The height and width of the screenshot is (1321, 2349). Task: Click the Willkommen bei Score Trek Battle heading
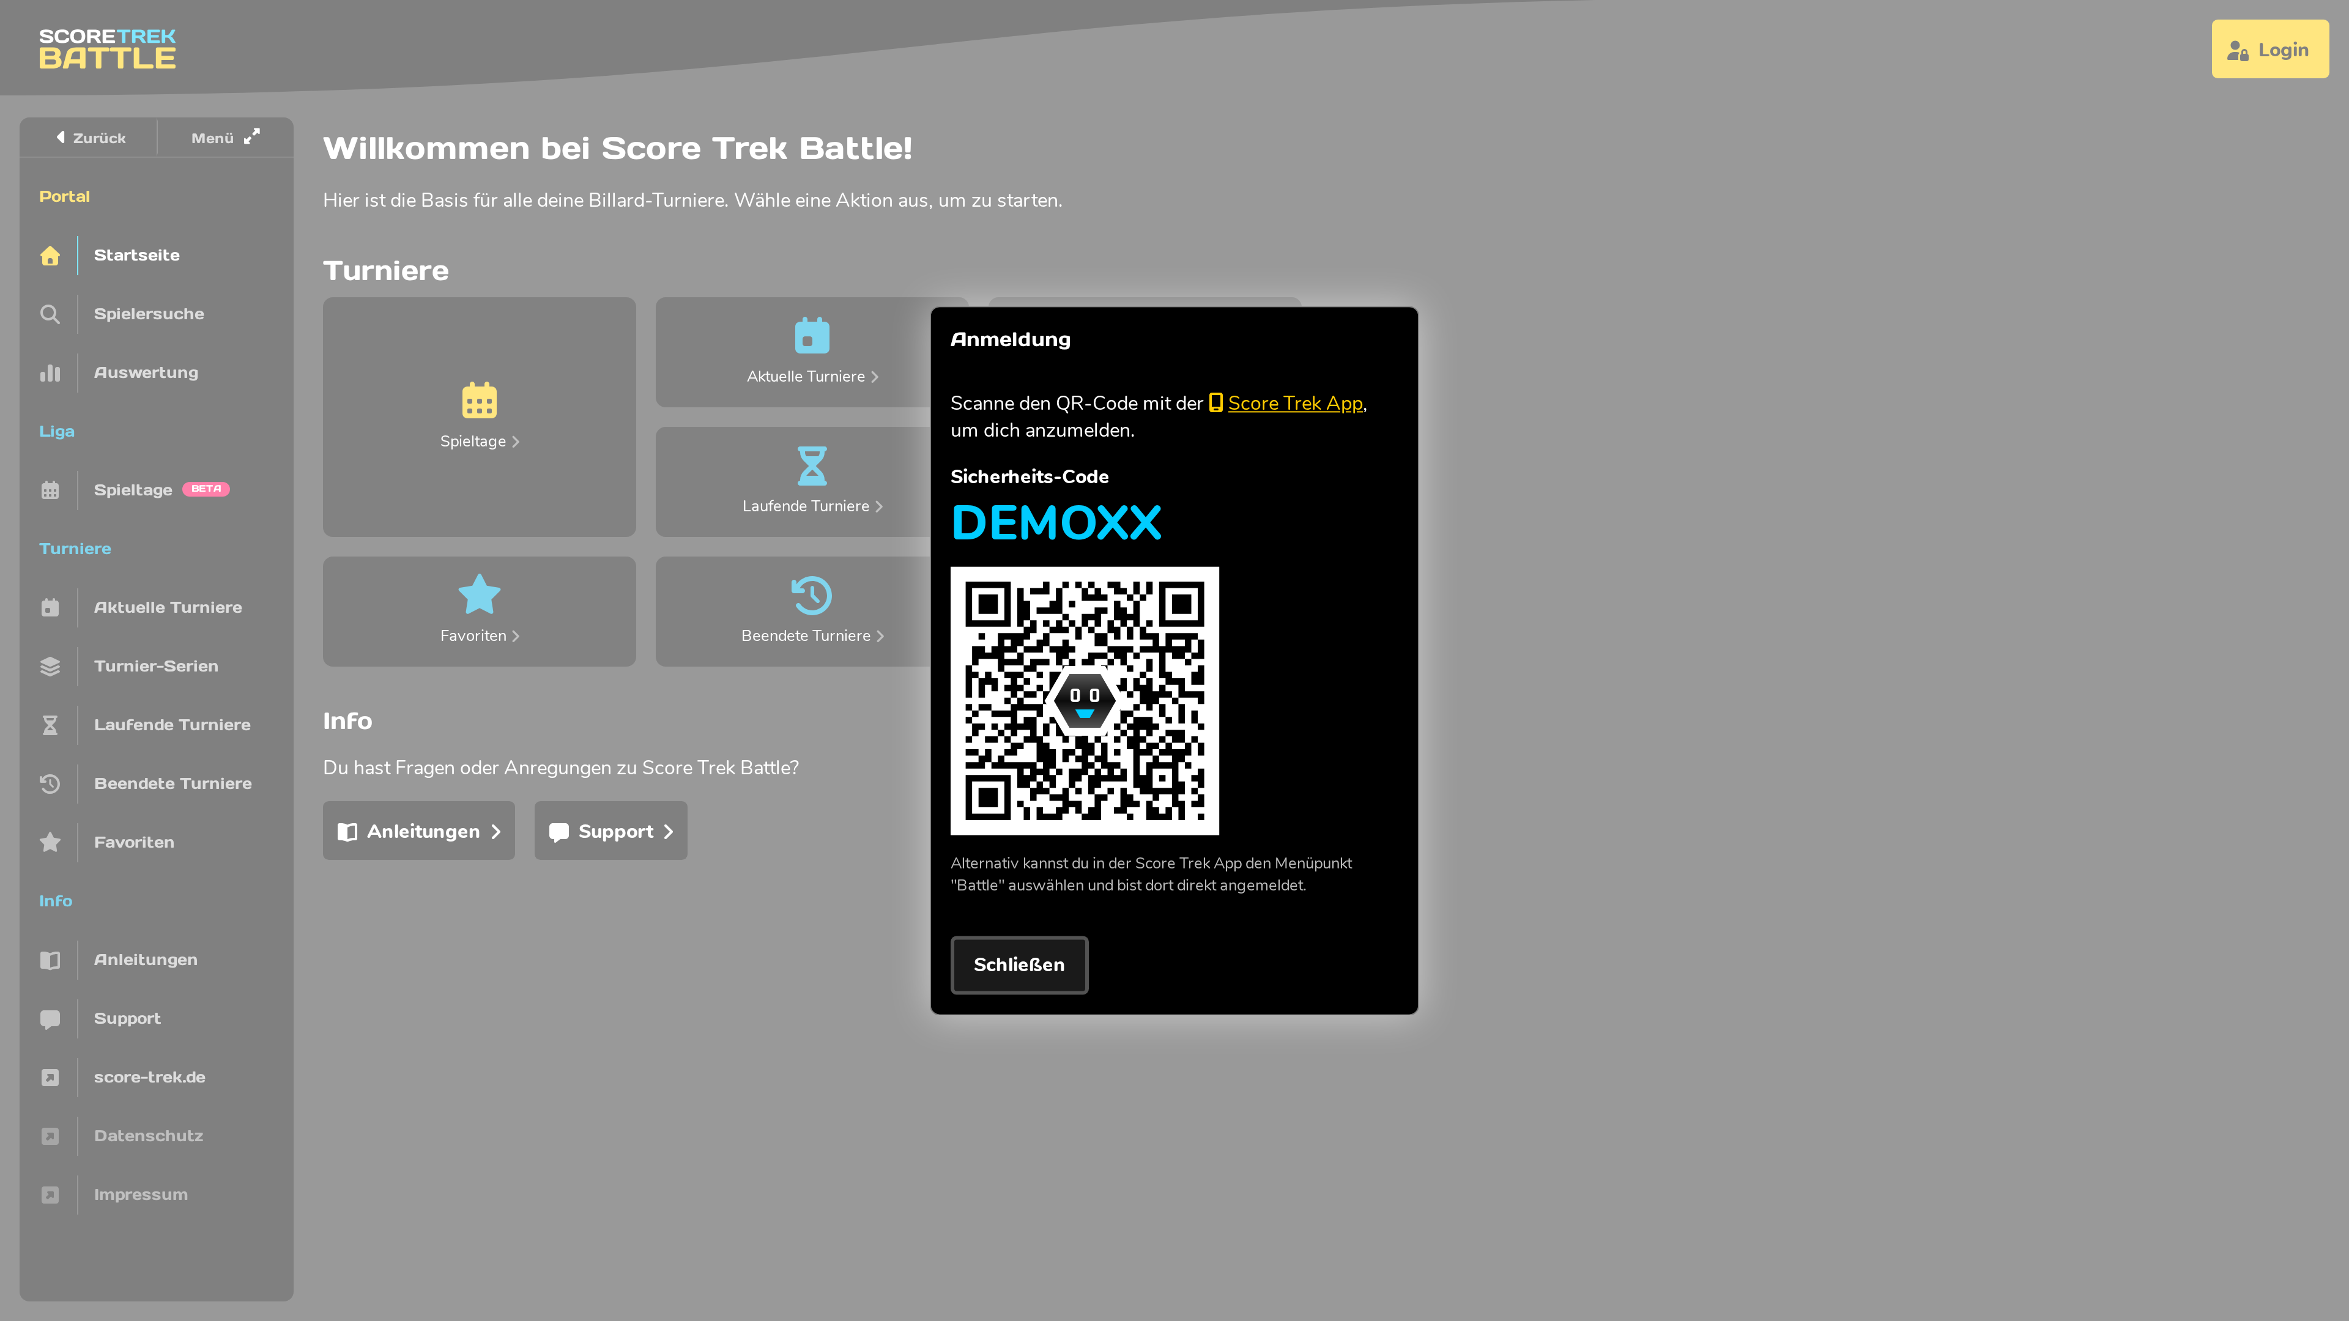tap(617, 149)
